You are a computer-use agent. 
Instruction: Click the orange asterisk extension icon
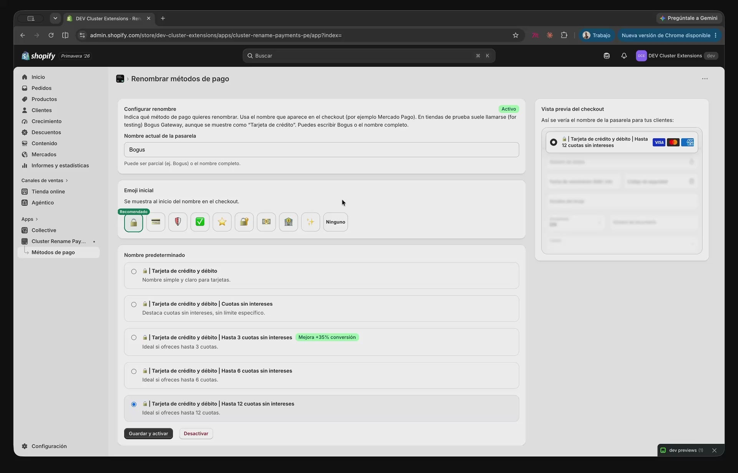point(550,35)
